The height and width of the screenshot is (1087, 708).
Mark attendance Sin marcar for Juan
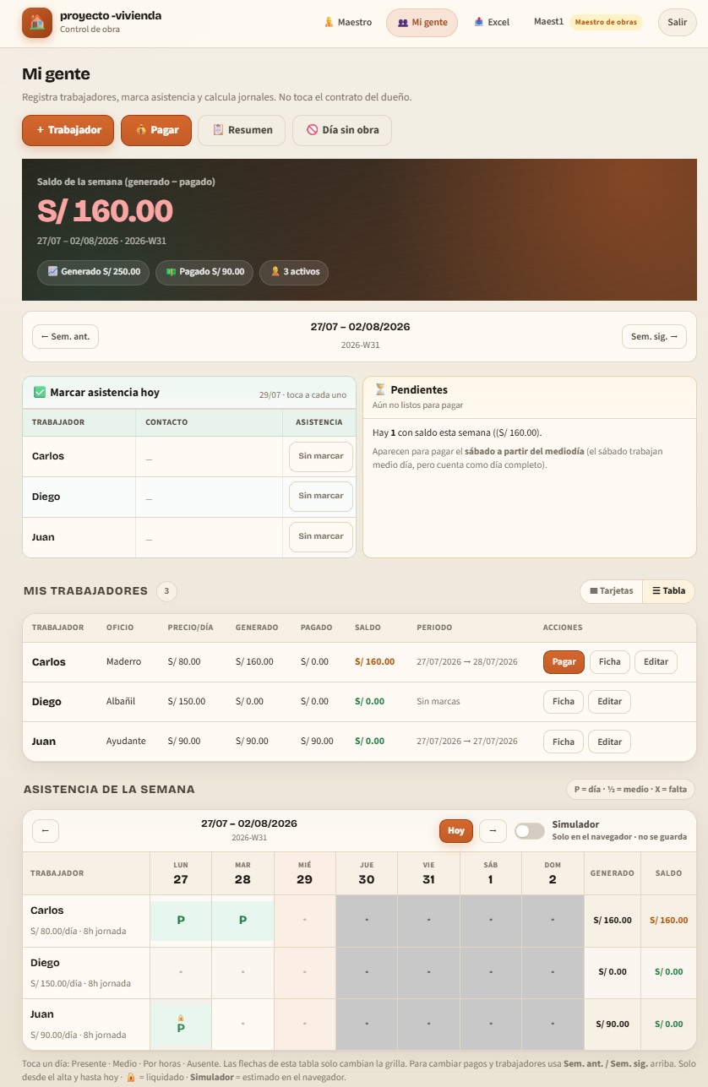[321, 536]
